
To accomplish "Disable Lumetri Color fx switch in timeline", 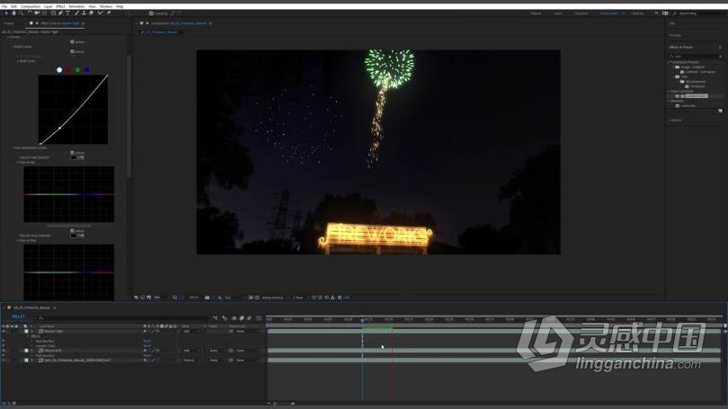I will [4, 346].
